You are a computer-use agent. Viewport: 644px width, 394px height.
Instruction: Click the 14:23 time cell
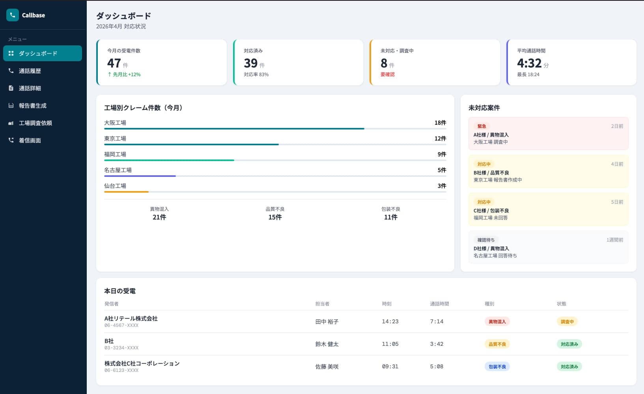[x=390, y=322]
